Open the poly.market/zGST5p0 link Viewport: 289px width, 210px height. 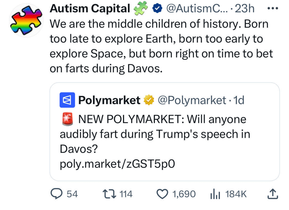coord(117,164)
